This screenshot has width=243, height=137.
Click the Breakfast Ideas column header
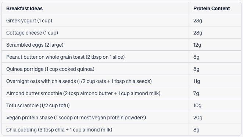tap(95, 8)
